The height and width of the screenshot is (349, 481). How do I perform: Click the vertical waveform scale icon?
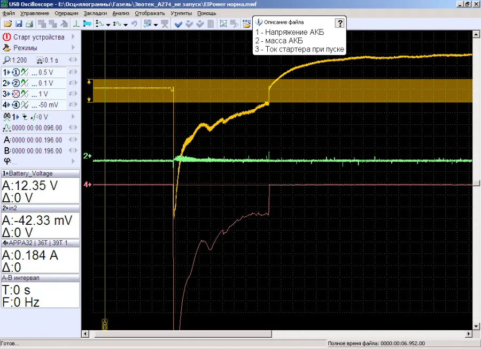pyautogui.click(x=100, y=24)
